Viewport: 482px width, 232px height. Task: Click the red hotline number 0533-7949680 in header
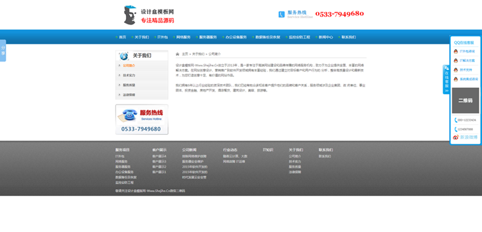coord(340,14)
